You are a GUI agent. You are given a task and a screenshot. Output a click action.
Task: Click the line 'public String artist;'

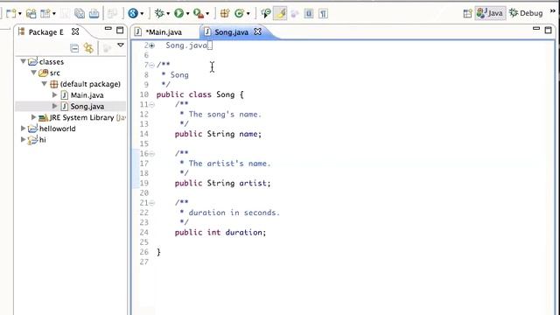tap(223, 183)
